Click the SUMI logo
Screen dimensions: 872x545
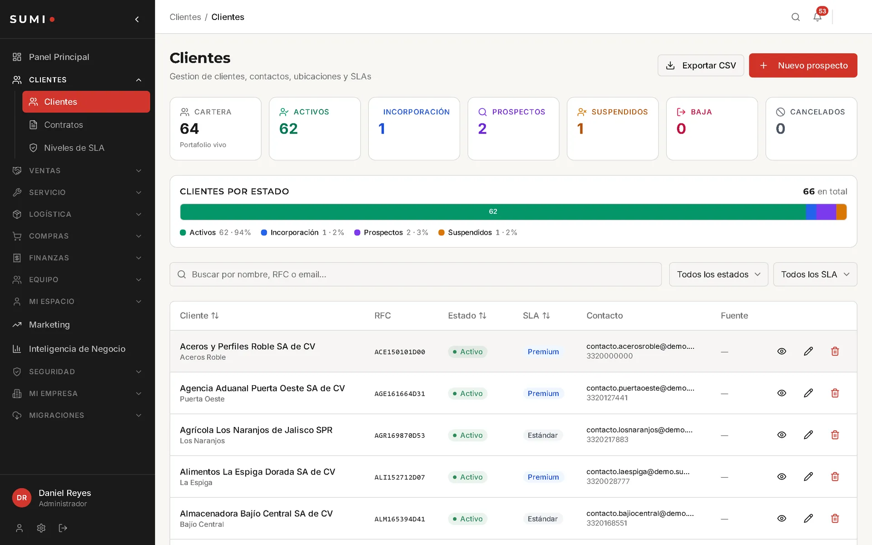click(32, 19)
